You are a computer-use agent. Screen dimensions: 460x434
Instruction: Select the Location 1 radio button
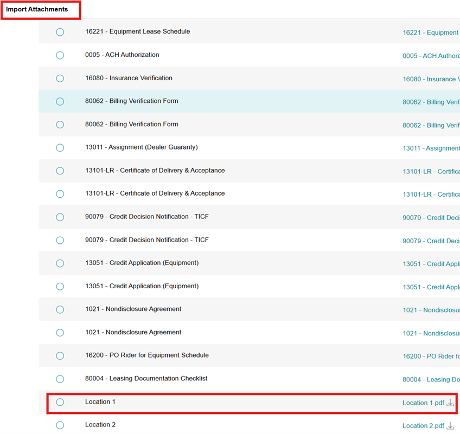coord(60,402)
